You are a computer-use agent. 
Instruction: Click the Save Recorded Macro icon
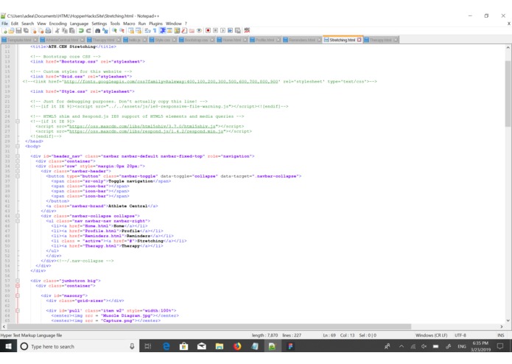[x=238, y=31]
